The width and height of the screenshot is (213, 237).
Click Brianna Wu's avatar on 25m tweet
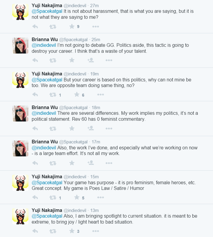pyautogui.click(x=20, y=46)
